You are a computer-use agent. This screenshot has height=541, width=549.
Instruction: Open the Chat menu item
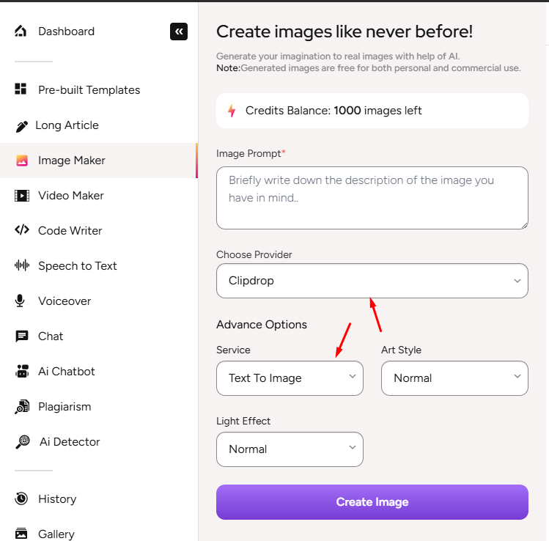click(51, 336)
